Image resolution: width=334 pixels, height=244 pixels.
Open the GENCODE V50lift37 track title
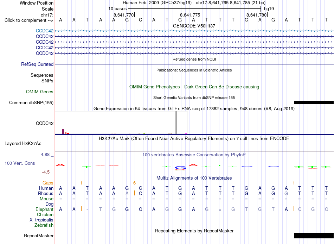[194, 26]
